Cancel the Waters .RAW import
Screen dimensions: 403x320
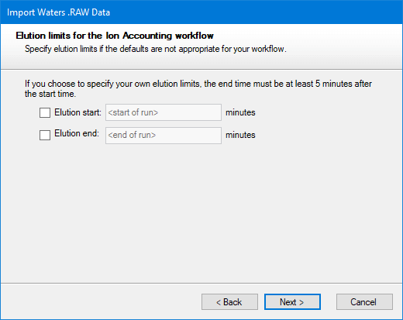364,301
